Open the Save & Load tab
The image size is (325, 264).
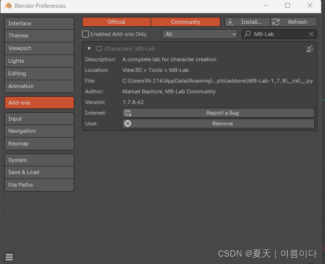click(x=39, y=172)
